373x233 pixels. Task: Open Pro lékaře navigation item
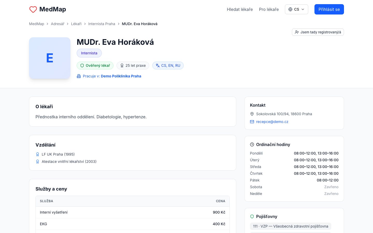pyautogui.click(x=269, y=9)
